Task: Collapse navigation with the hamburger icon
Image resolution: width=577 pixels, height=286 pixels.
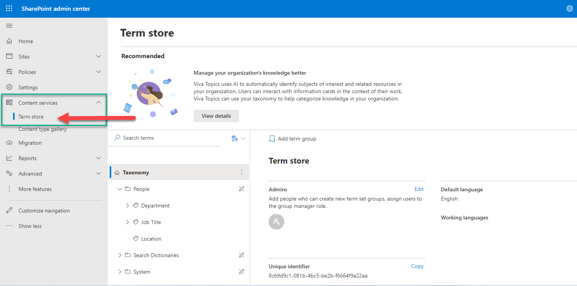Action: pyautogui.click(x=9, y=26)
